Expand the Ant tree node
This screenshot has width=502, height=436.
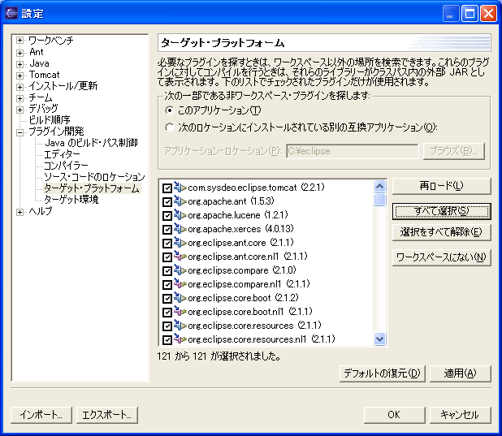tap(19, 53)
